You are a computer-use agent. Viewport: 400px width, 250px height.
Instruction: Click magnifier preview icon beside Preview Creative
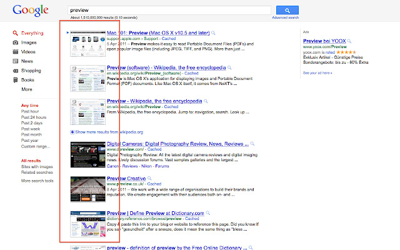pyautogui.click(x=151, y=178)
